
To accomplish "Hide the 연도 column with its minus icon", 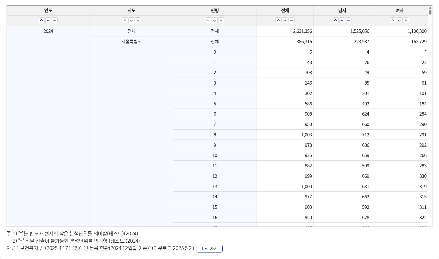I will pyautogui.click(x=54, y=20).
